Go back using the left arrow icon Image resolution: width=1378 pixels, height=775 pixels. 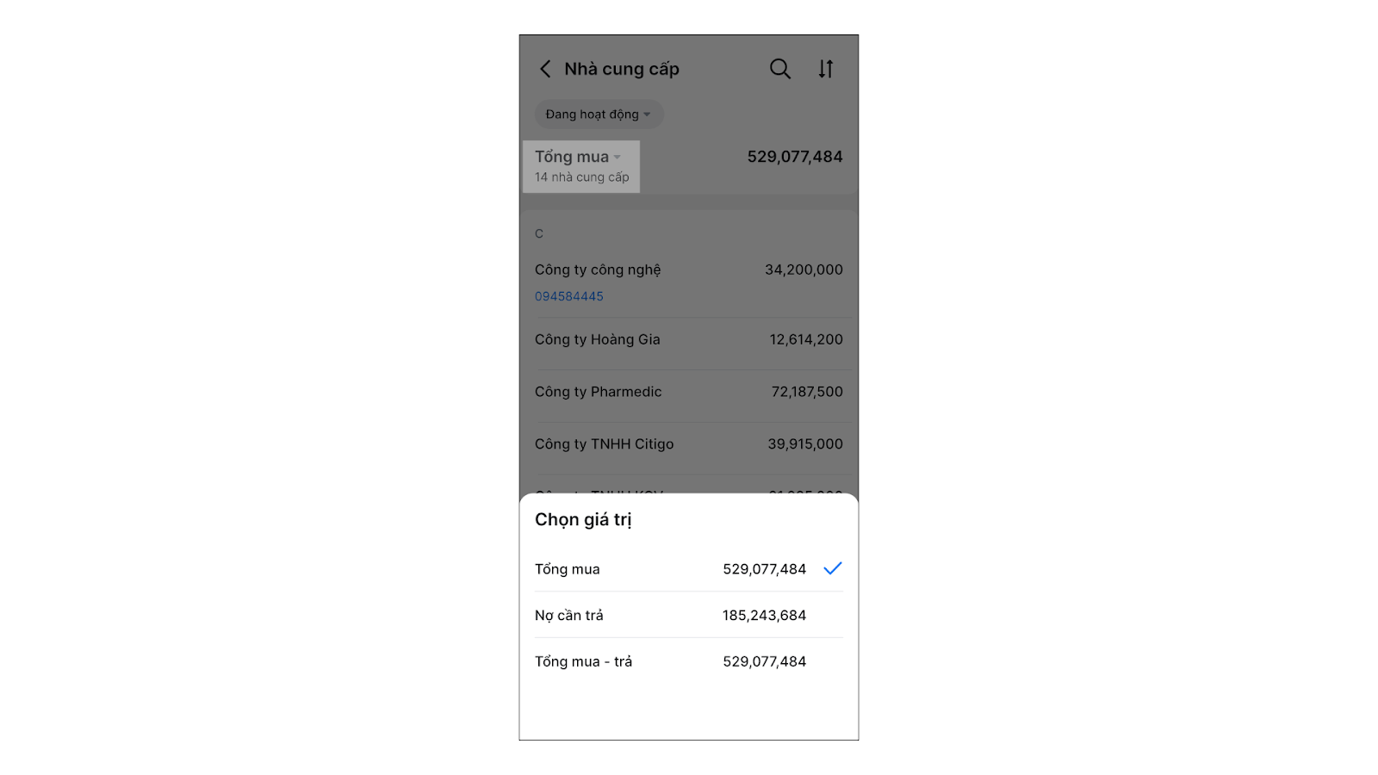tap(545, 69)
